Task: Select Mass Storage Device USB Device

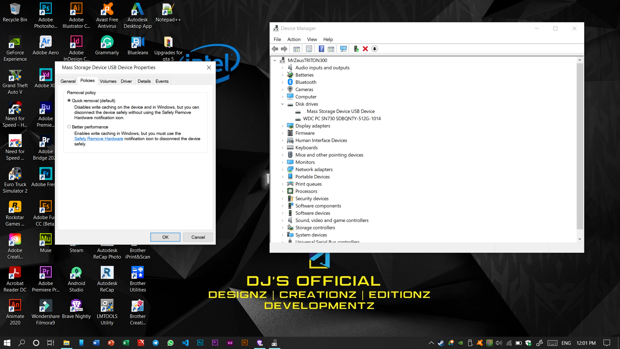Action: tap(341, 111)
